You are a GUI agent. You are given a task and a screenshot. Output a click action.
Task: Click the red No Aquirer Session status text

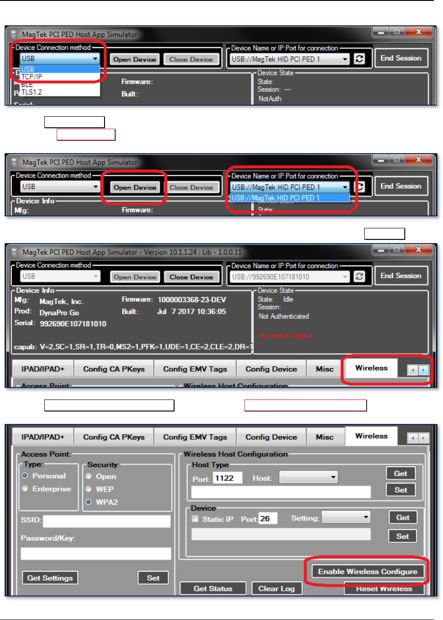click(x=286, y=336)
